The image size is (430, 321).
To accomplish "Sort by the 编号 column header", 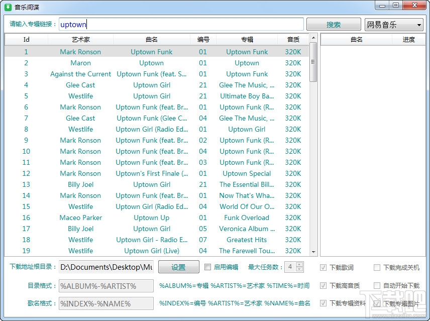I will click(x=203, y=40).
